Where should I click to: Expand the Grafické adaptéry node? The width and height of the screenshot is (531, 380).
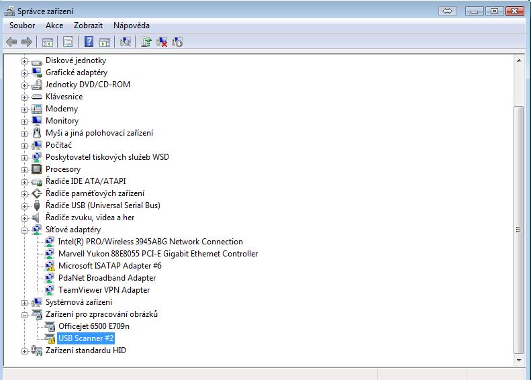click(24, 73)
